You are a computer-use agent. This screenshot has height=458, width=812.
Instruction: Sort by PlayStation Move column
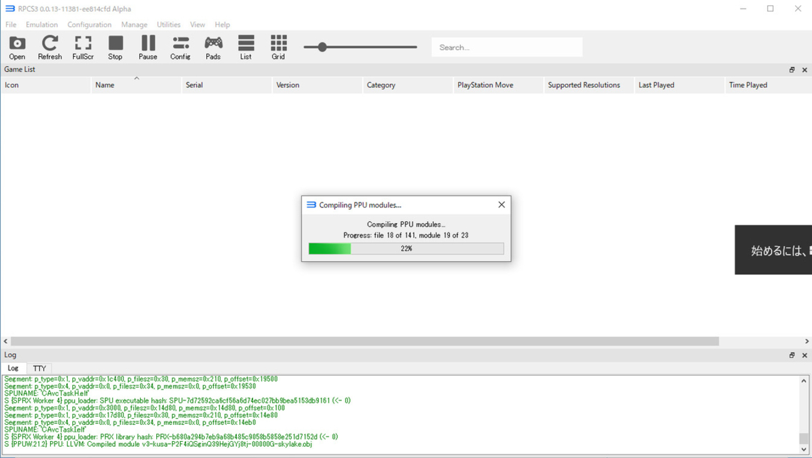499,85
